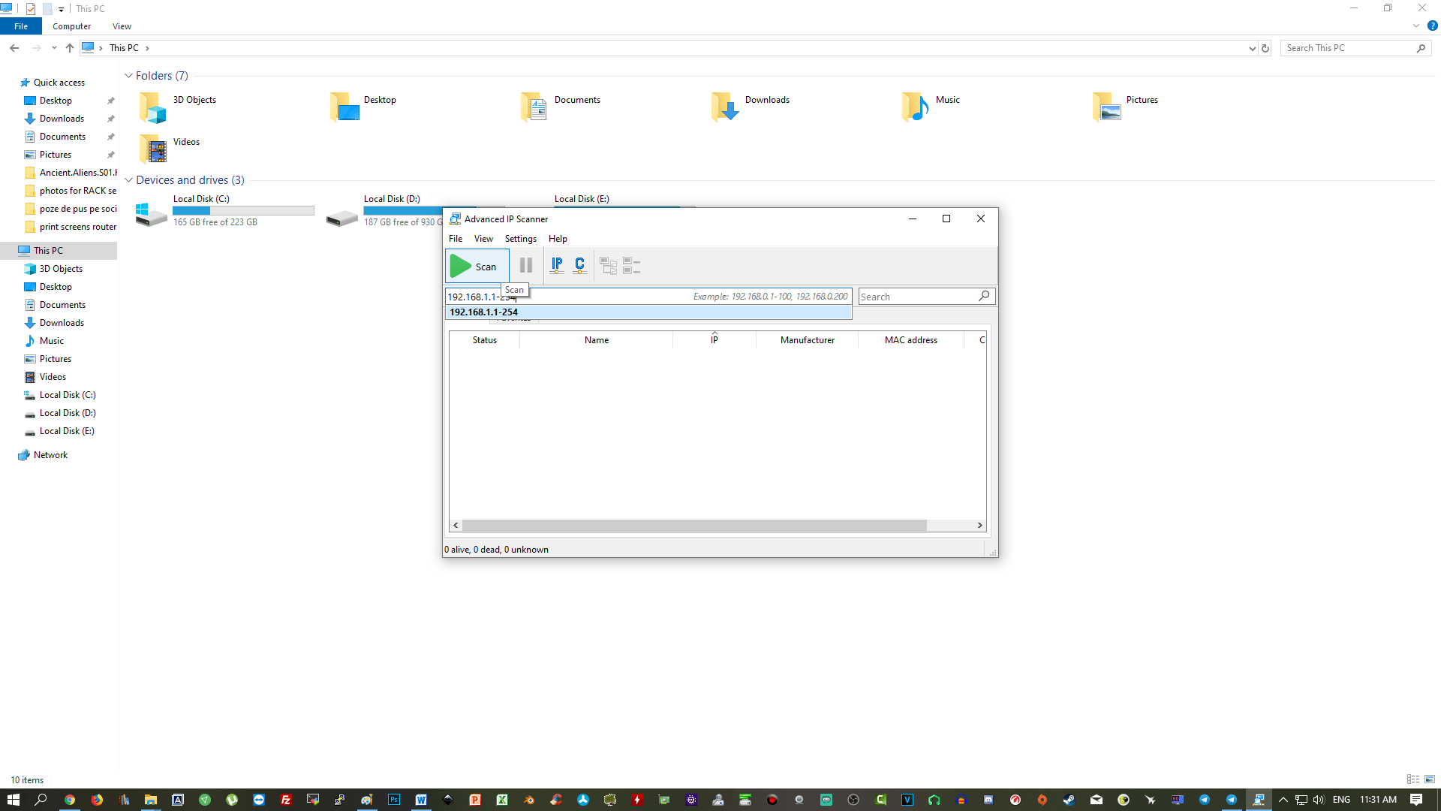Open recent locations dropdown arrow
The image size is (1441, 811).
(x=54, y=48)
